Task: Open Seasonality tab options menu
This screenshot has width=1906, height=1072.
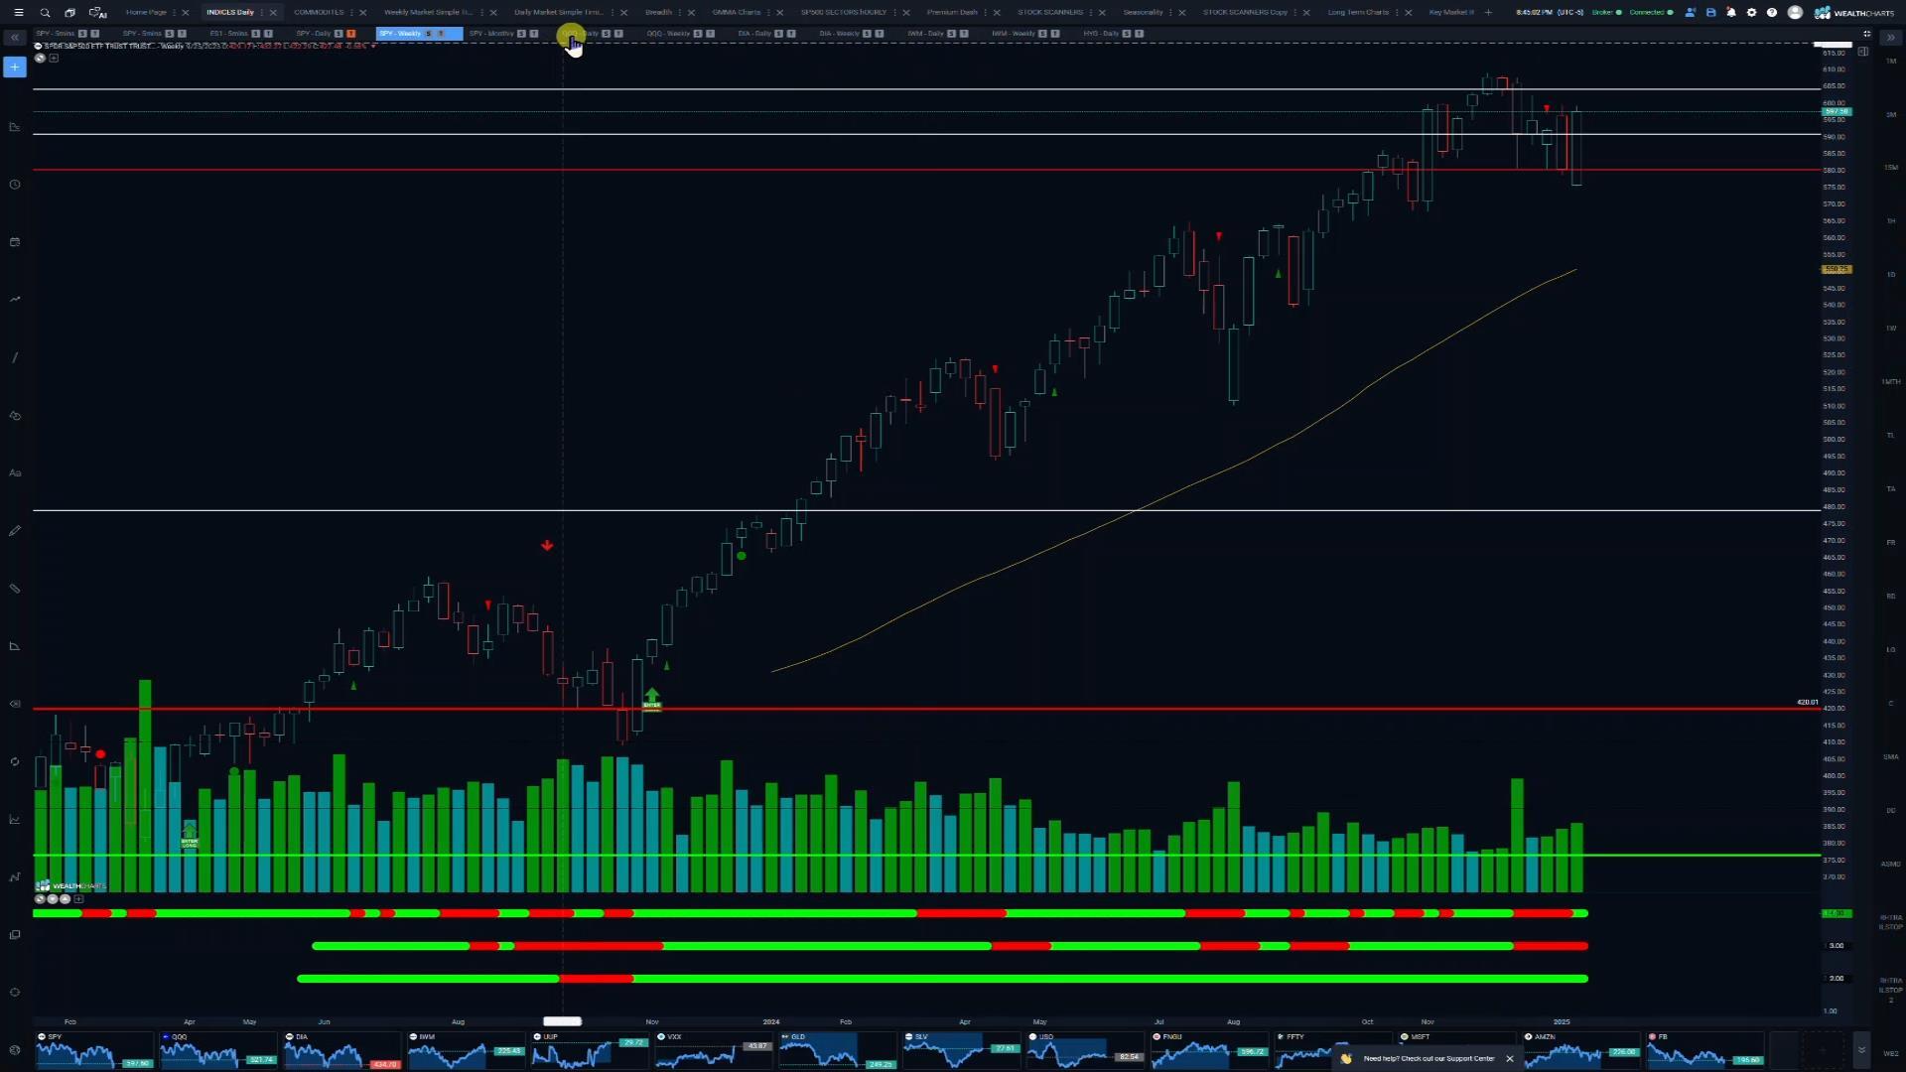Action: 1171,12
